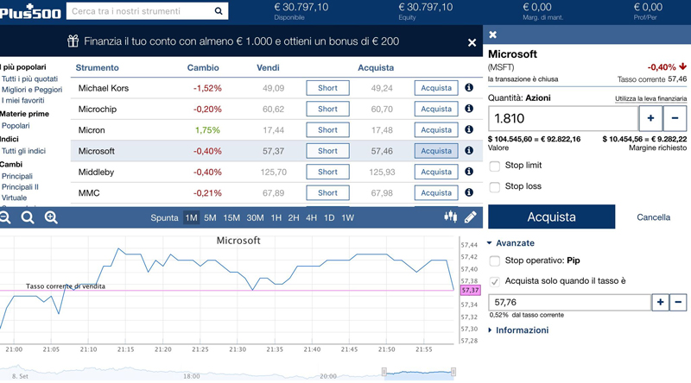691x383 pixels.
Task: Select the 1M chart interval
Action: click(191, 217)
